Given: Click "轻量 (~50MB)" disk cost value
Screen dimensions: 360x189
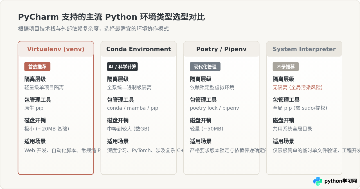Looking at the screenshot, I should pos(207,129).
